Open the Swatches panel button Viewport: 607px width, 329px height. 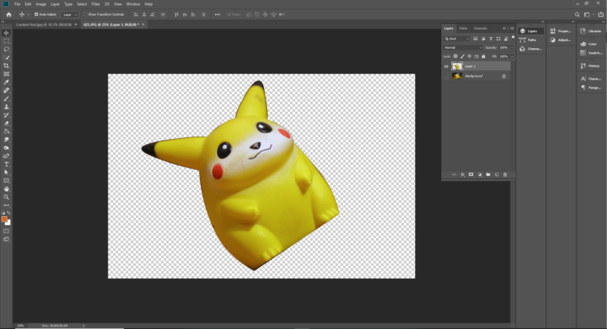(591, 53)
